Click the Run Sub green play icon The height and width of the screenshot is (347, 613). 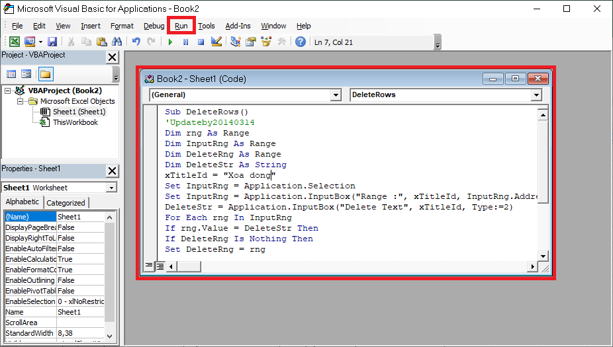tap(170, 42)
